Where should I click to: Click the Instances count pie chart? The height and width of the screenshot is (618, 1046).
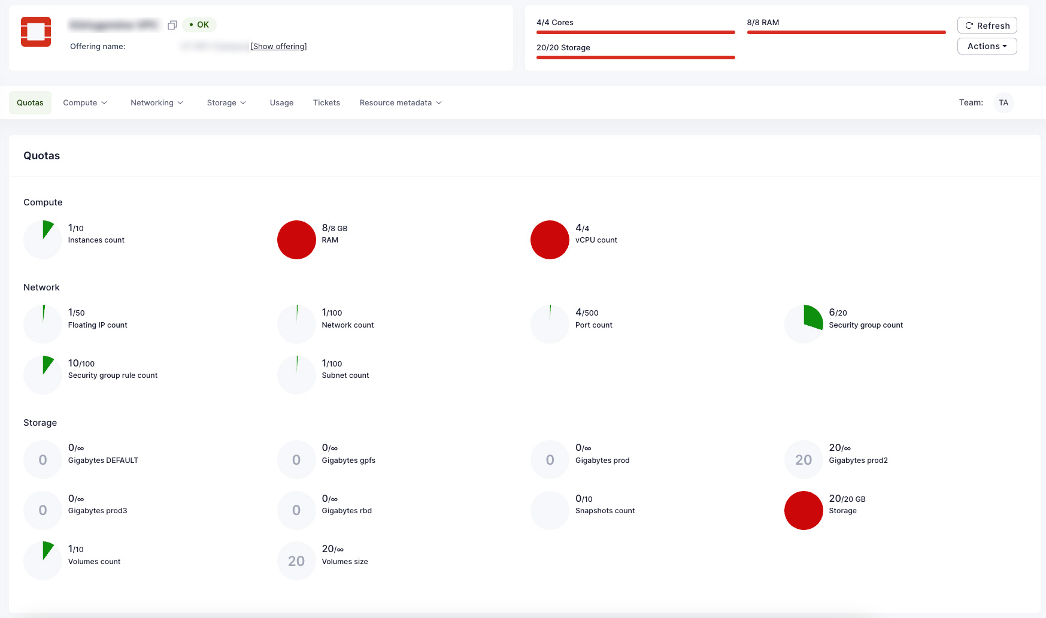tap(43, 240)
